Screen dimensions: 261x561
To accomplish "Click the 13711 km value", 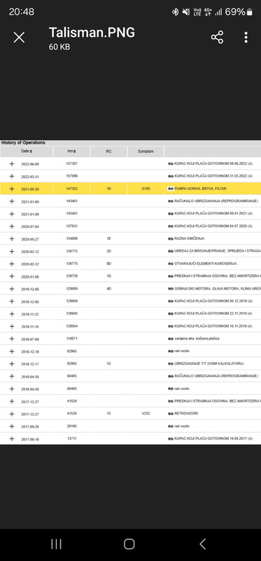I will point(72,439).
